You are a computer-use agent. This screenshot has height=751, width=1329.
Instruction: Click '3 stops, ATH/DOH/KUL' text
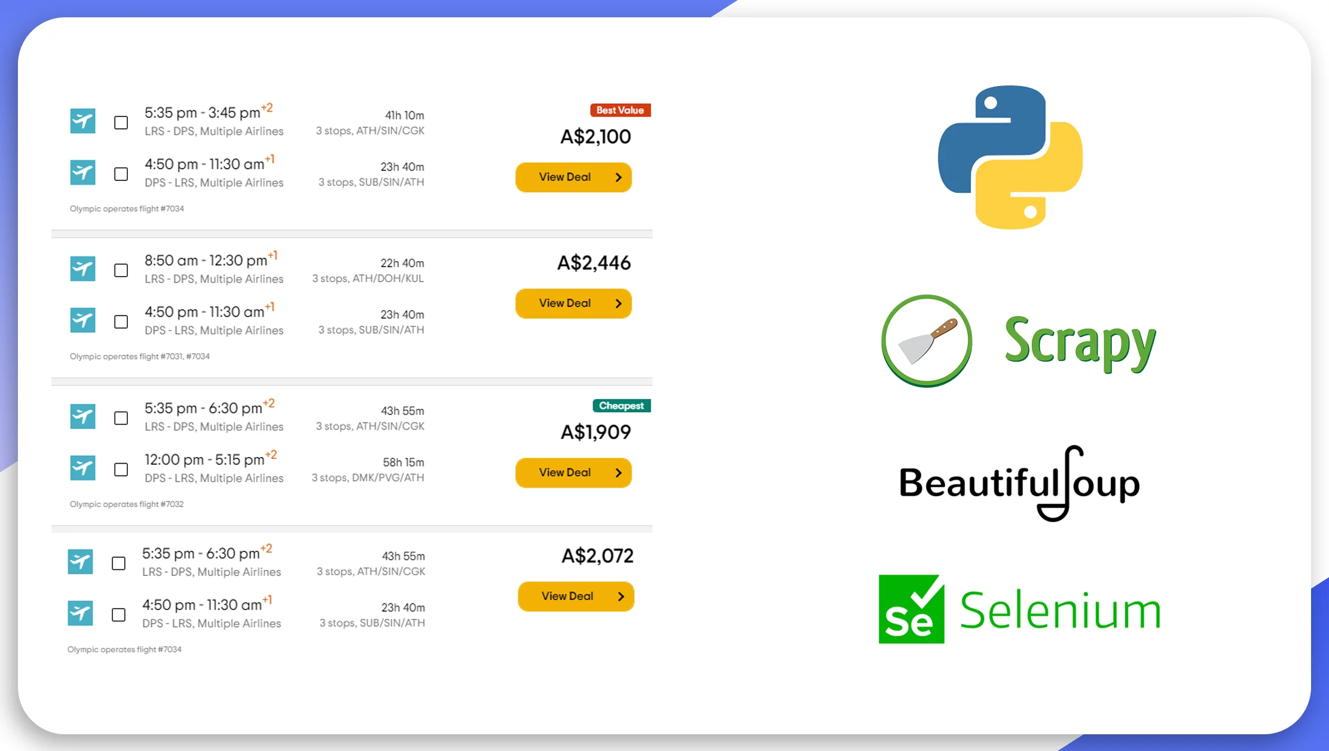pos(368,278)
